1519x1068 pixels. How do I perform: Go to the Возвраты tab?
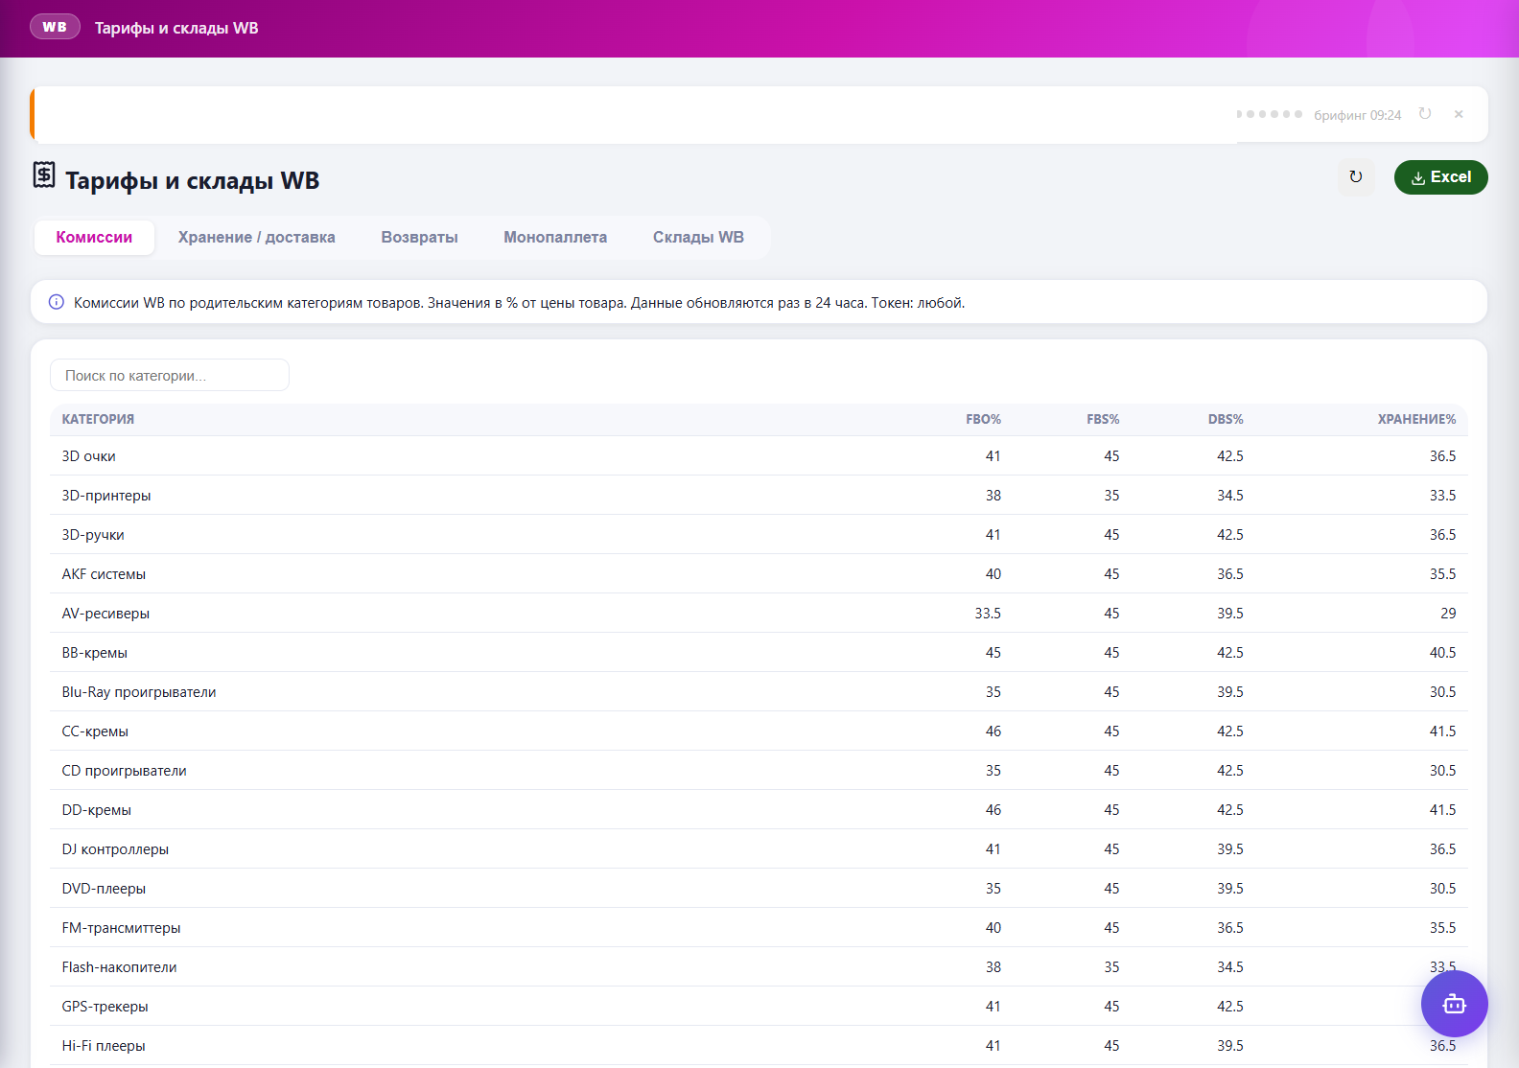click(x=420, y=238)
